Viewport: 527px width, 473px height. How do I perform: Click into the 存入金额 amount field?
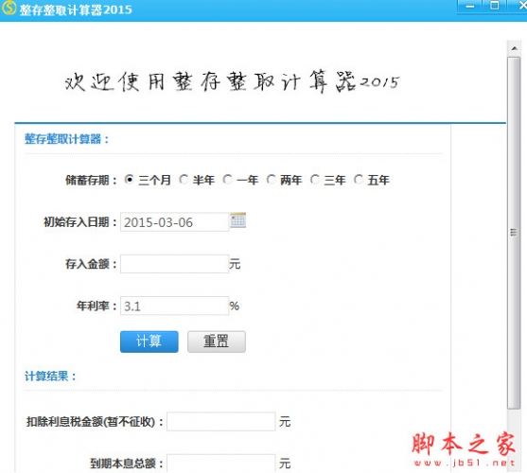pos(174,264)
